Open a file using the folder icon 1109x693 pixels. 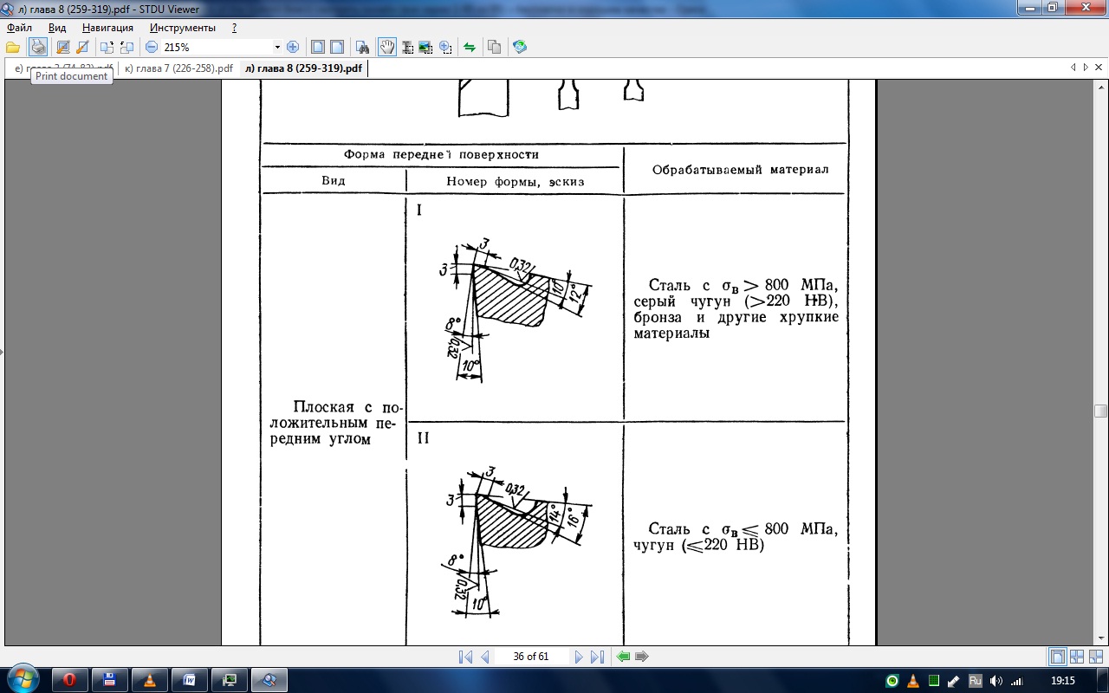point(12,47)
